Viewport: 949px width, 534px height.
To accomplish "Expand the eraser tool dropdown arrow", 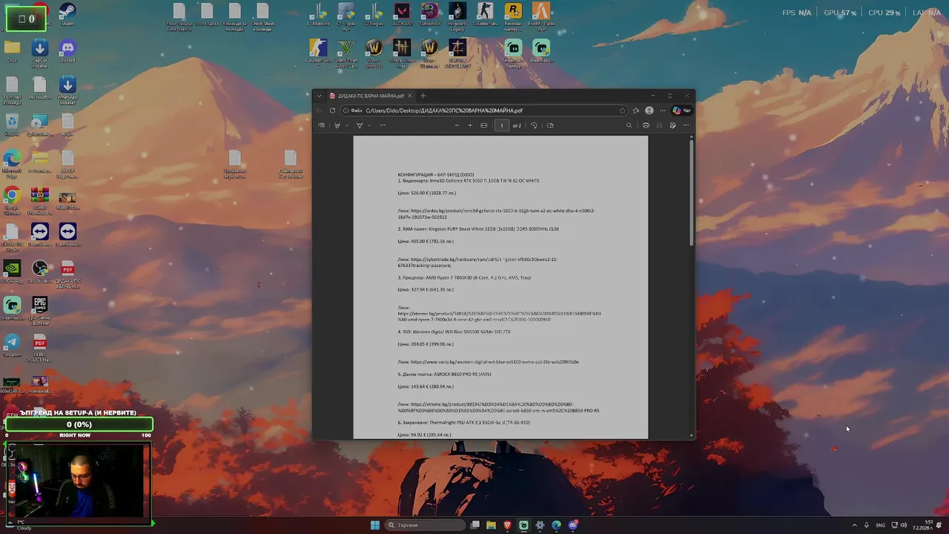I will coord(369,125).
